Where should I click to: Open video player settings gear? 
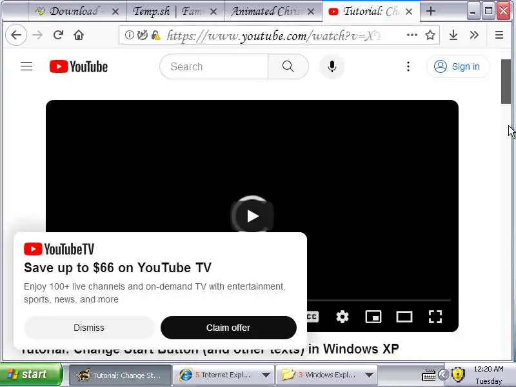pos(342,317)
